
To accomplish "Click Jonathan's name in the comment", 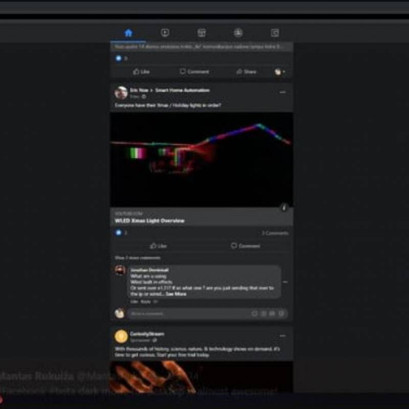I will (150, 270).
